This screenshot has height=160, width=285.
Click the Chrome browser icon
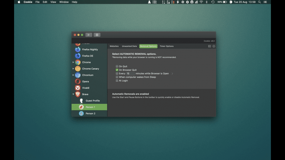78,62
